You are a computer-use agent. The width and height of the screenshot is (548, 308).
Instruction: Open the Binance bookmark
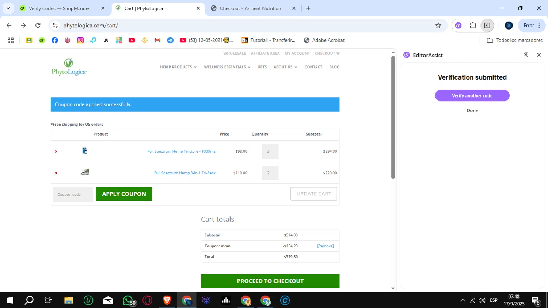coord(145,41)
